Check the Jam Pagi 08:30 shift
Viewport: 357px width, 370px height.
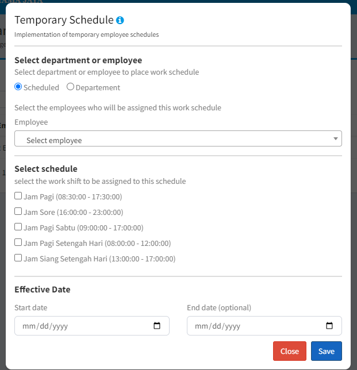click(x=18, y=196)
